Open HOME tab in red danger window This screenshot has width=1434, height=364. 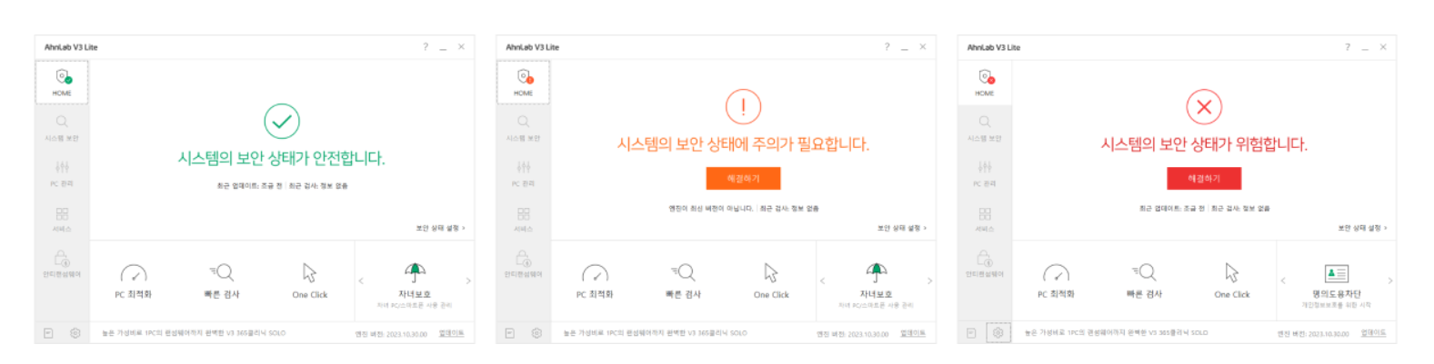coord(985,82)
